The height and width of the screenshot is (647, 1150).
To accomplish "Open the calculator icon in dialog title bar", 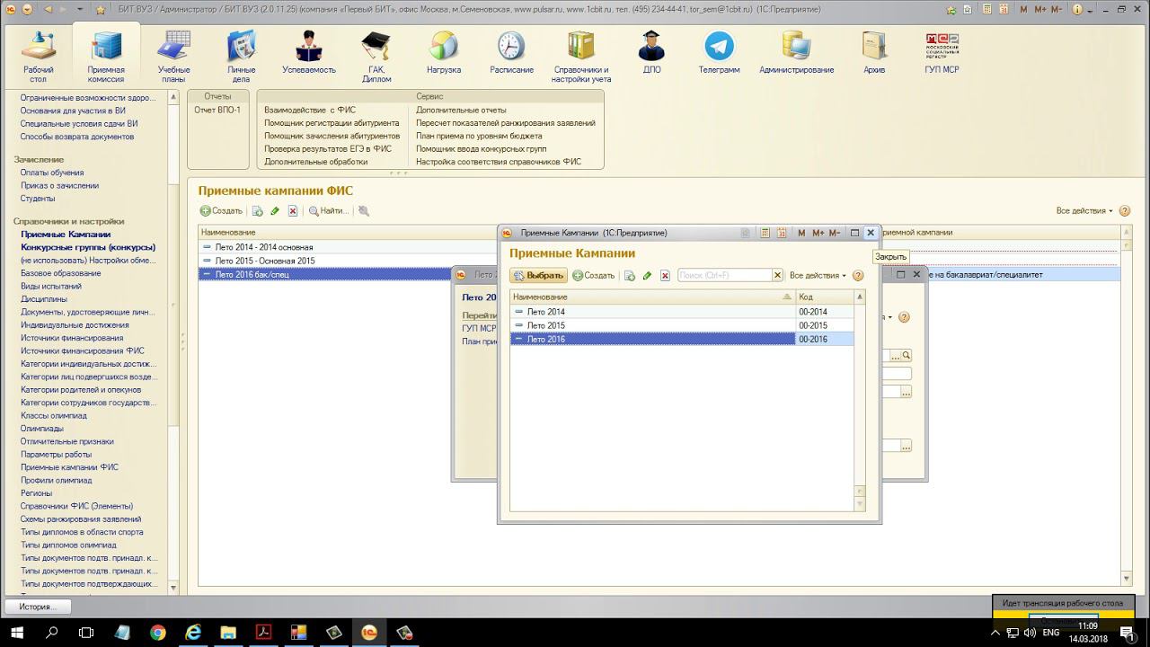I will tap(765, 233).
